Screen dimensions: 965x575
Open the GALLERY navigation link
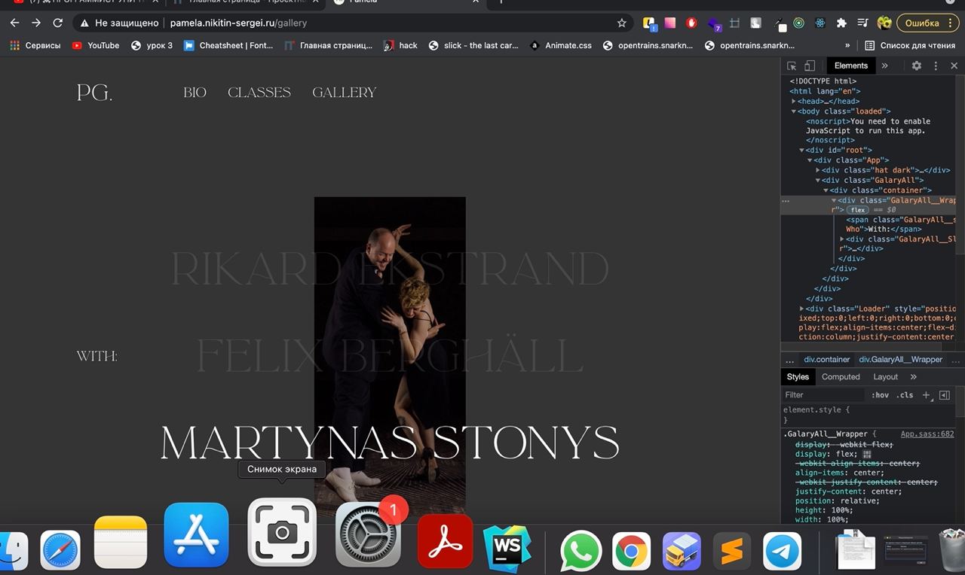click(344, 93)
